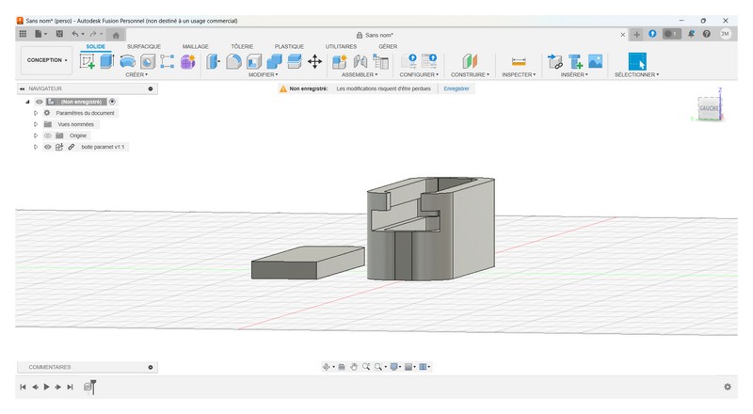Select the Revolve tool icon

click(127, 61)
